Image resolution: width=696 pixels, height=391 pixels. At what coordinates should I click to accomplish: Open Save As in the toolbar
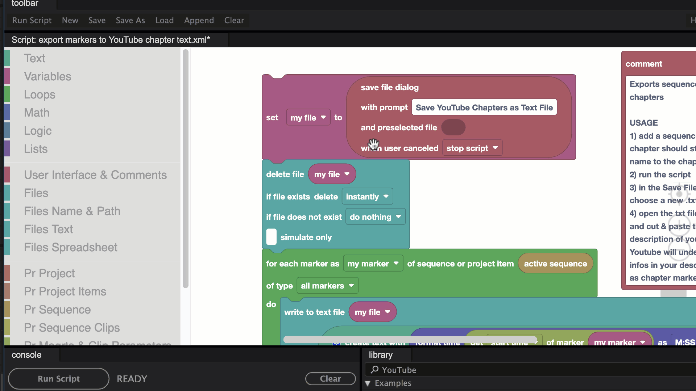pyautogui.click(x=130, y=20)
